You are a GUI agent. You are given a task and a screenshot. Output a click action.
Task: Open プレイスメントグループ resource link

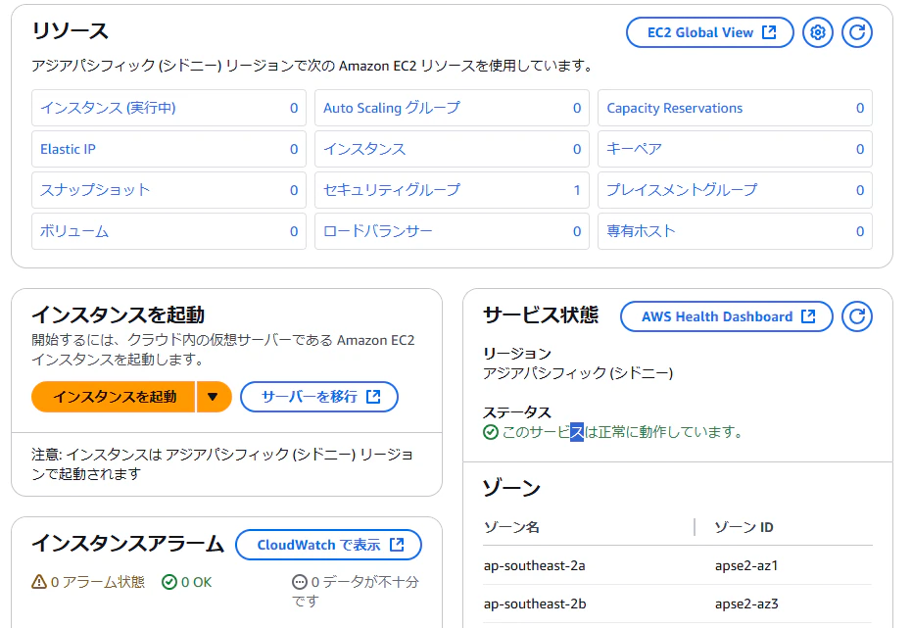coord(682,190)
